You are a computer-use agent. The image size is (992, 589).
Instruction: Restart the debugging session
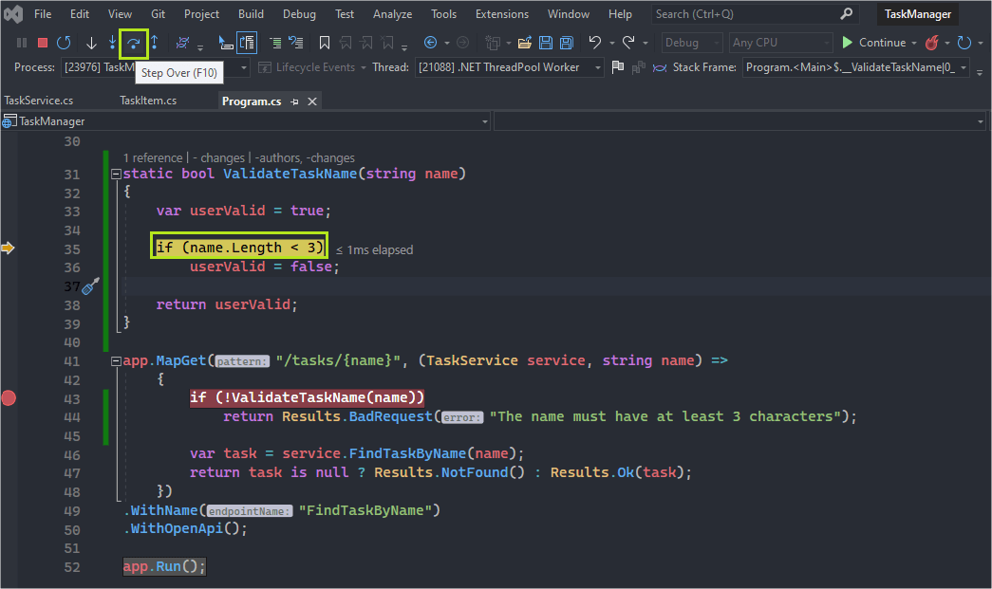(x=64, y=43)
